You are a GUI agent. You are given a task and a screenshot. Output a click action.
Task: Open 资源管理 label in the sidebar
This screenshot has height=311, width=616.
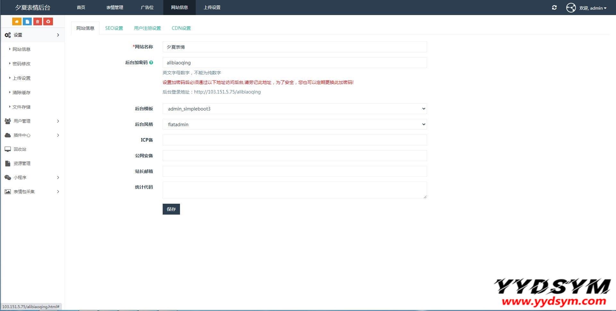(22, 163)
